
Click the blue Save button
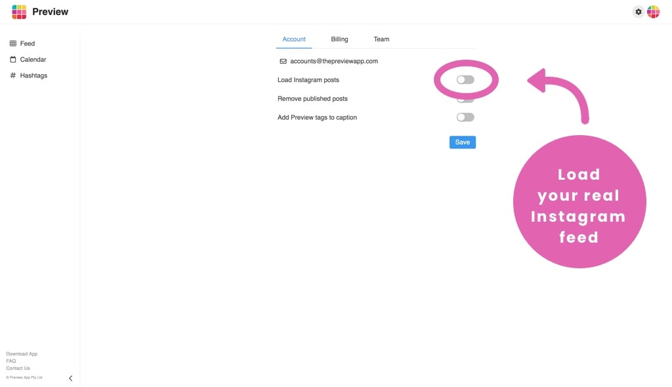coord(463,142)
